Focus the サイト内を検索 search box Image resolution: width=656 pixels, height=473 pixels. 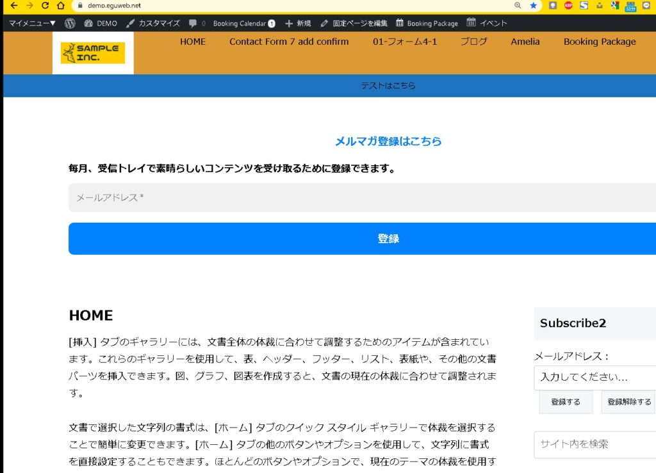coord(594,444)
